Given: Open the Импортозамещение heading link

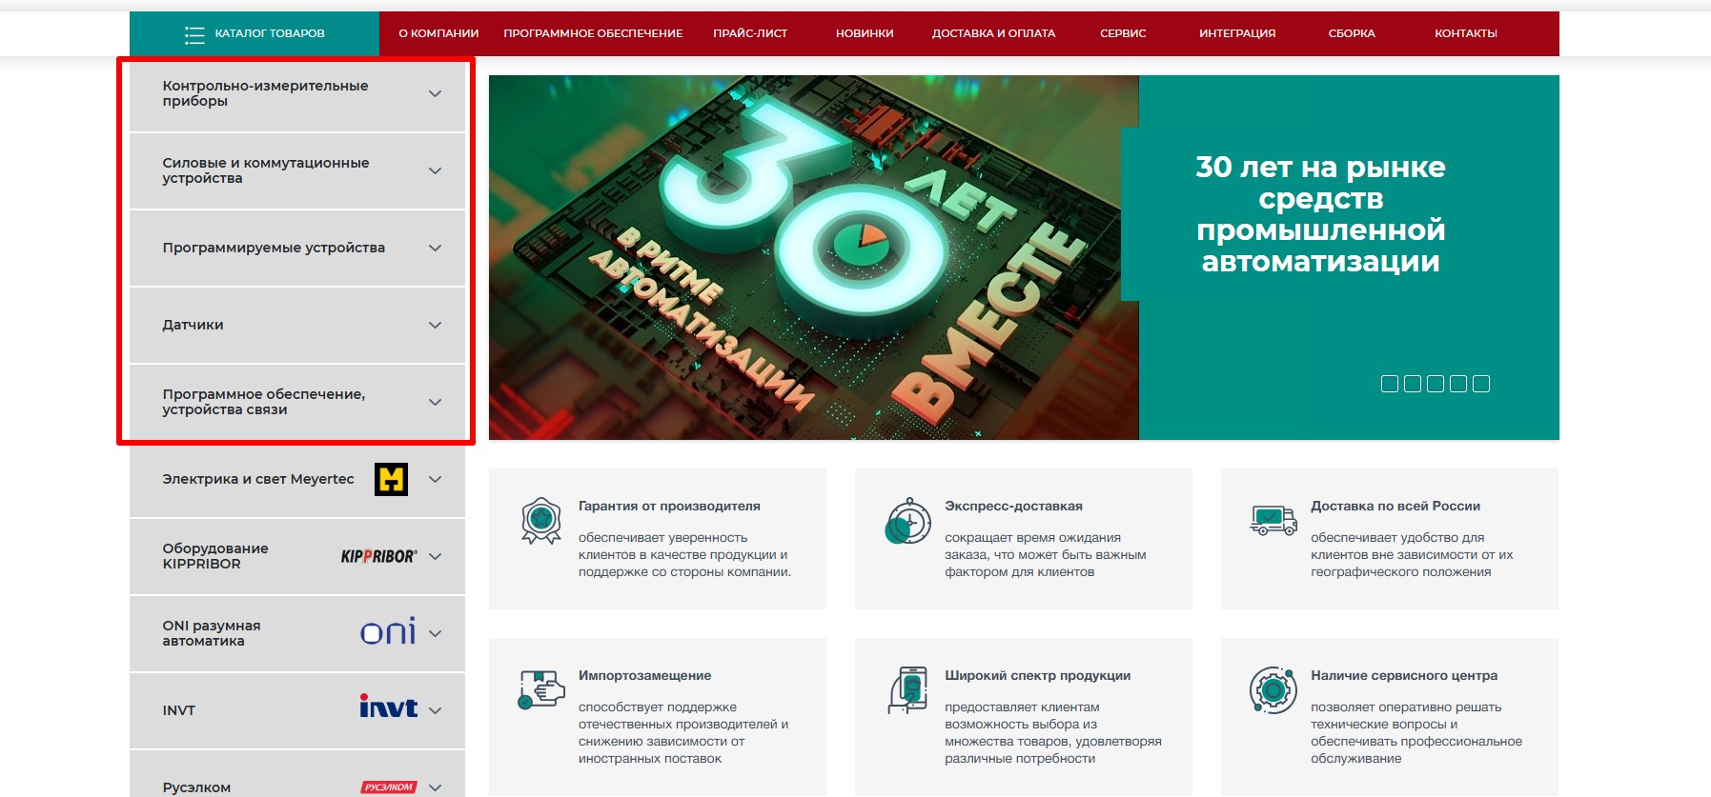Looking at the screenshot, I should 644,676.
